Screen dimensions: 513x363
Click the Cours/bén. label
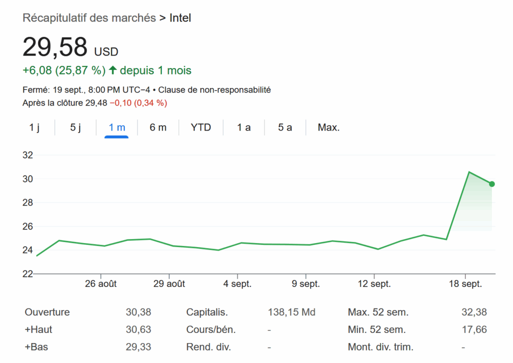point(211,329)
